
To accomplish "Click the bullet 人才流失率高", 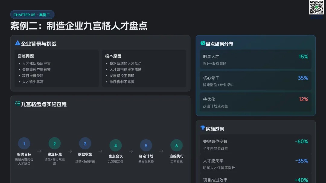I will 33,82.
